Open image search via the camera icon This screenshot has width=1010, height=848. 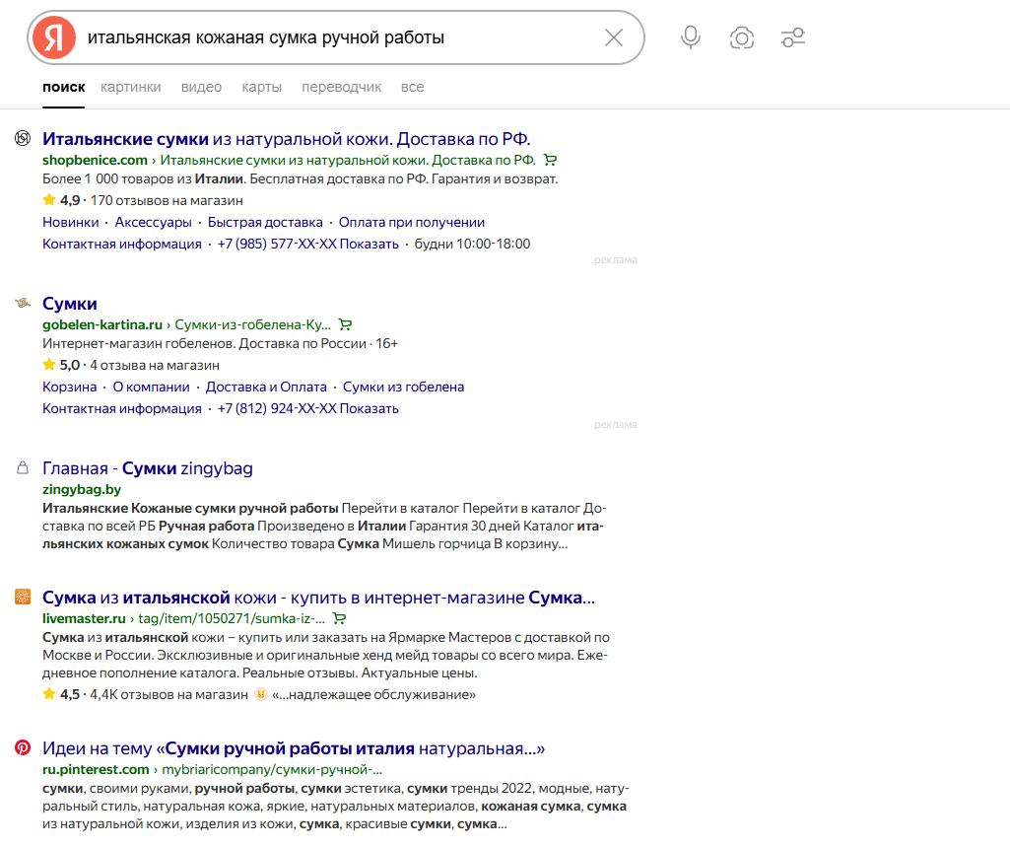(741, 38)
